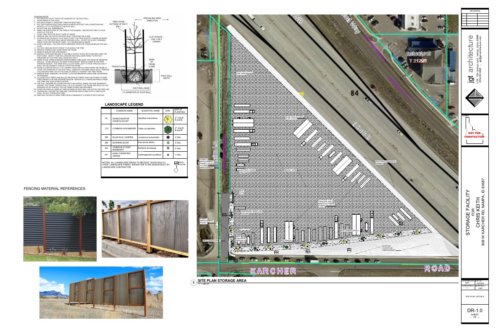Click the CRIMSON PYGMY BARBERRY common name cell
Image resolution: width=498 pixels, height=332 pixels.
pyautogui.click(x=124, y=148)
